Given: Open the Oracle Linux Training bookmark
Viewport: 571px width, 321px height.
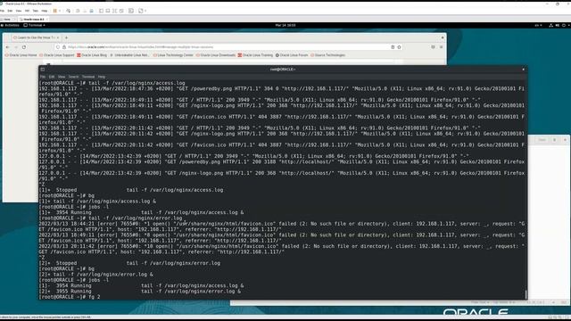Looking at the screenshot, I should [255, 55].
